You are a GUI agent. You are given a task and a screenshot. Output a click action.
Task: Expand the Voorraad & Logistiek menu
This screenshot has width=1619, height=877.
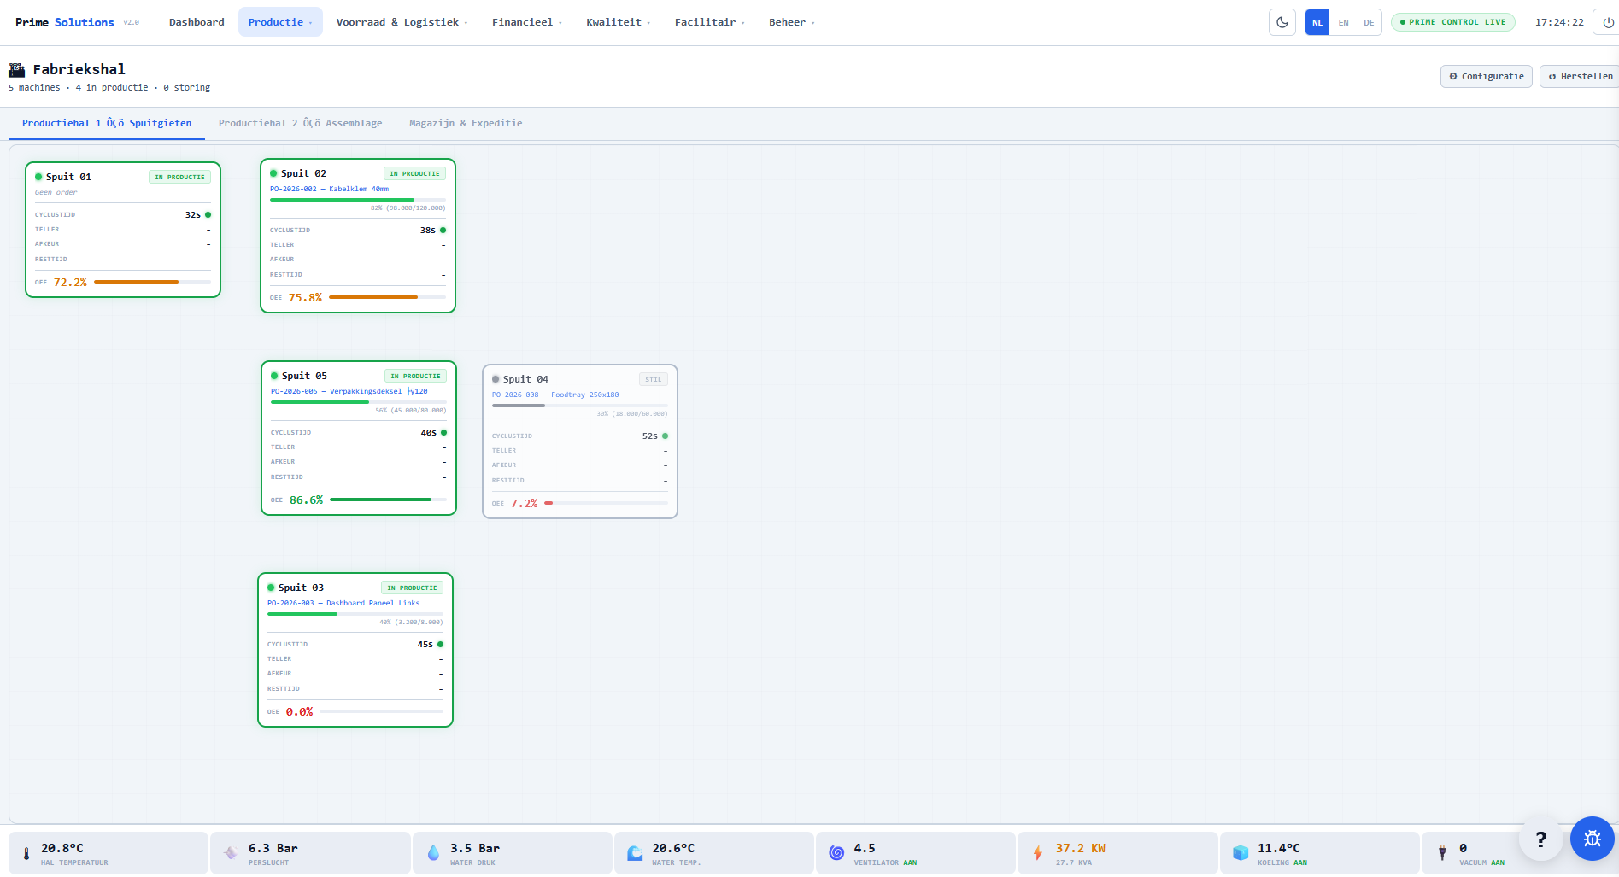tap(402, 22)
